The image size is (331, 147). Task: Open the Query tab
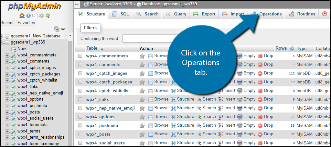pyautogui.click(x=176, y=14)
